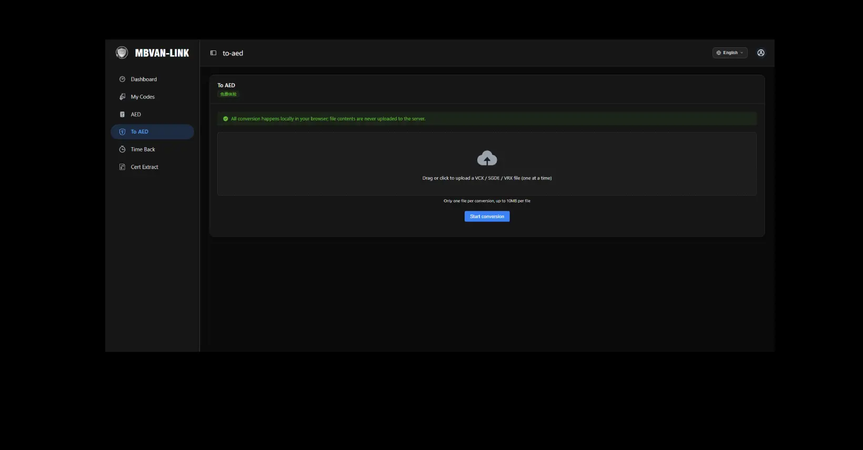Click the 10MB per file limit note
Viewport: 863px width, 450px height.
click(x=487, y=201)
